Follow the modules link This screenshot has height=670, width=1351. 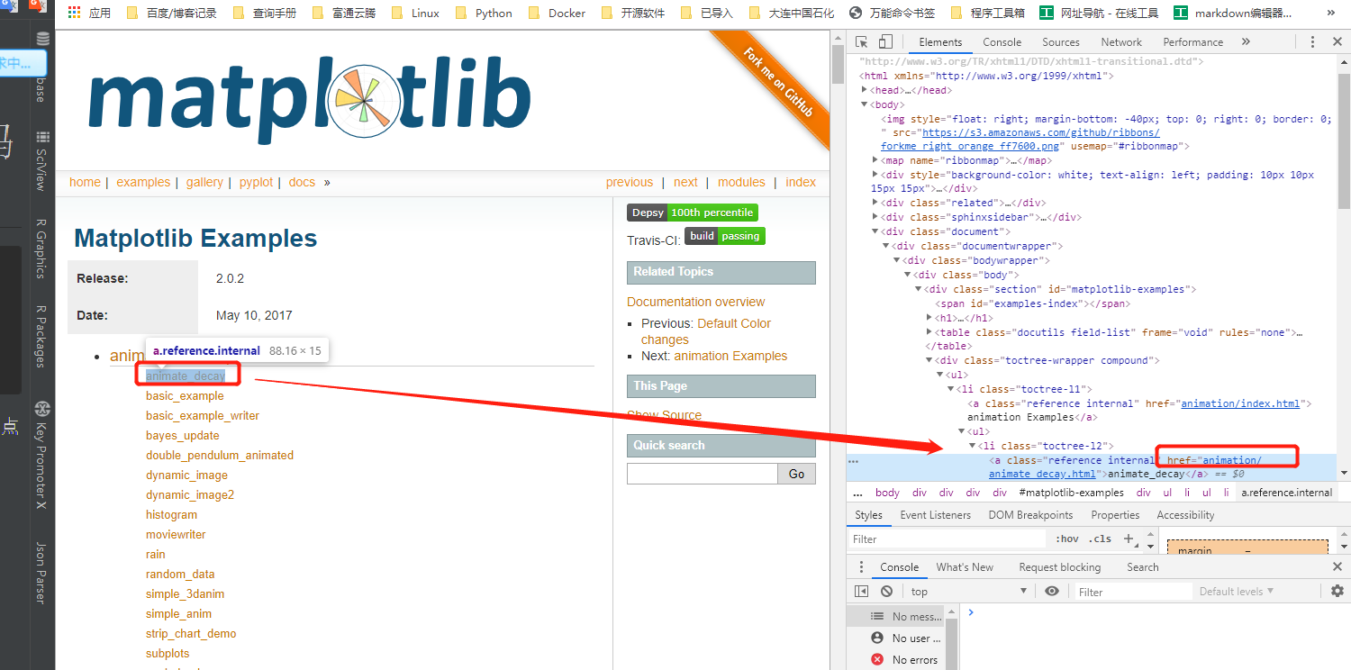point(741,182)
